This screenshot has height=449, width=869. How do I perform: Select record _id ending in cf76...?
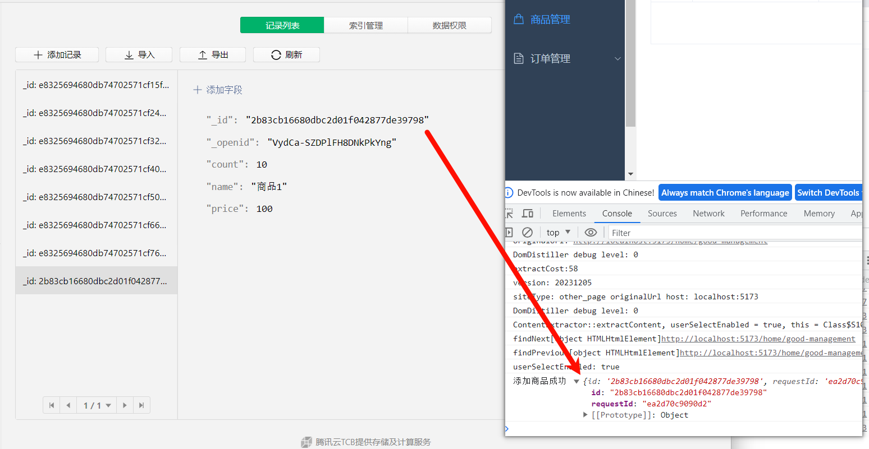[97, 253]
